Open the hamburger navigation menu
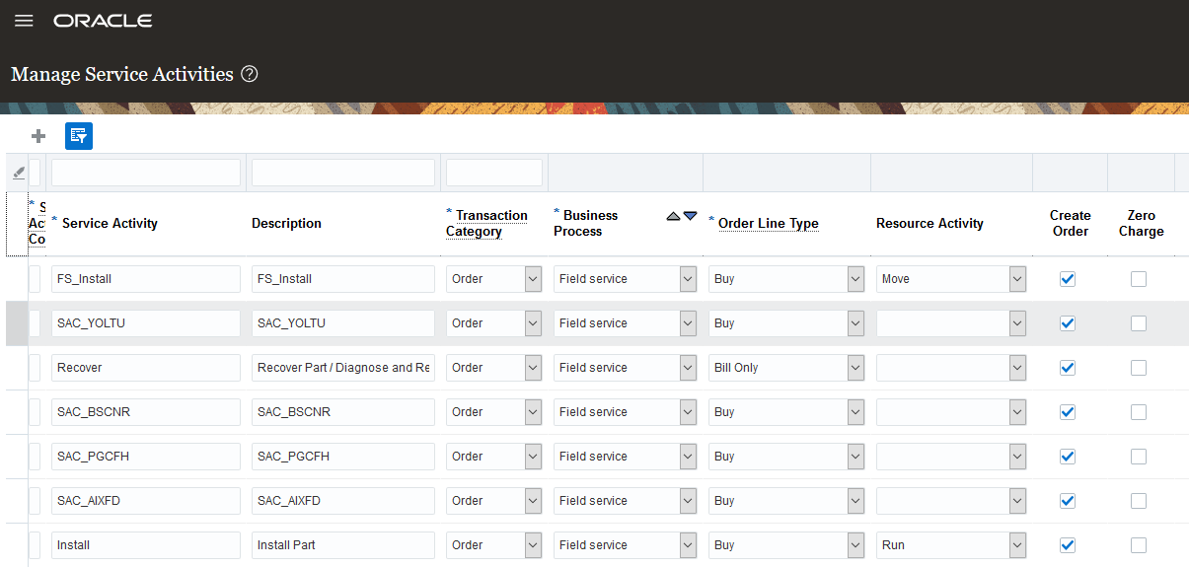This screenshot has width=1189, height=567. pyautogui.click(x=24, y=21)
